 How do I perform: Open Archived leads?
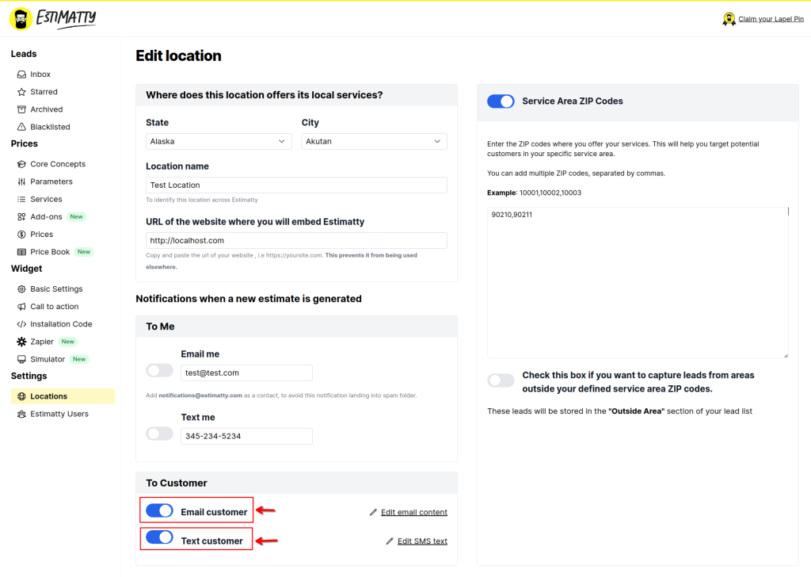pos(47,109)
